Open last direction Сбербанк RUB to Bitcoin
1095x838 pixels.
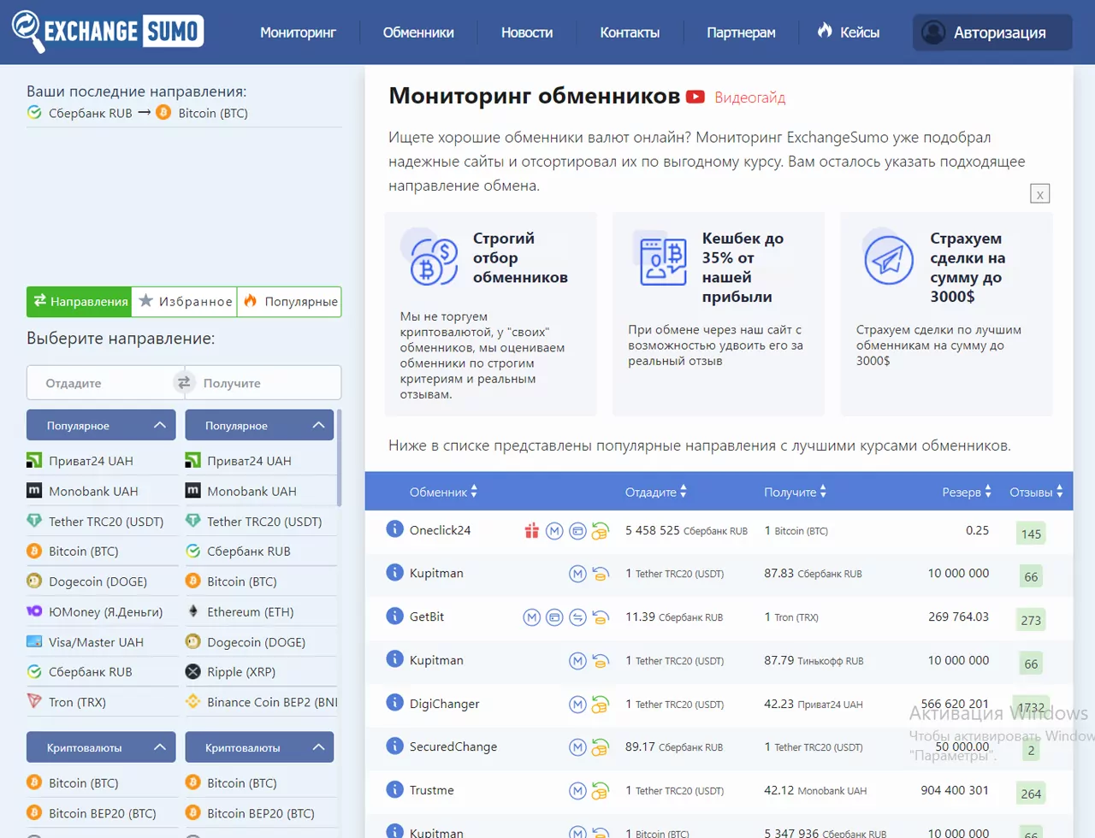137,113
